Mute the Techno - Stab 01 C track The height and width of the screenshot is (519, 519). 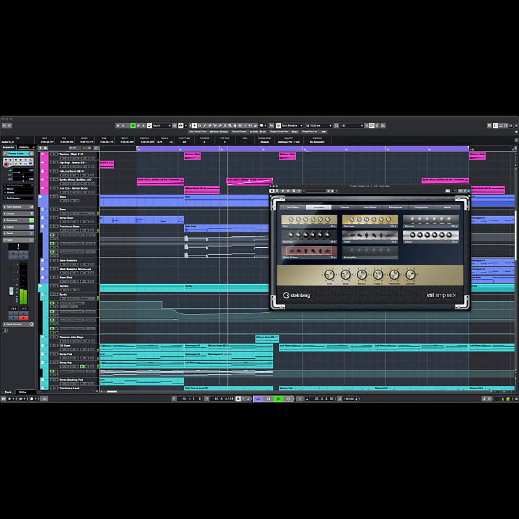tap(52, 154)
